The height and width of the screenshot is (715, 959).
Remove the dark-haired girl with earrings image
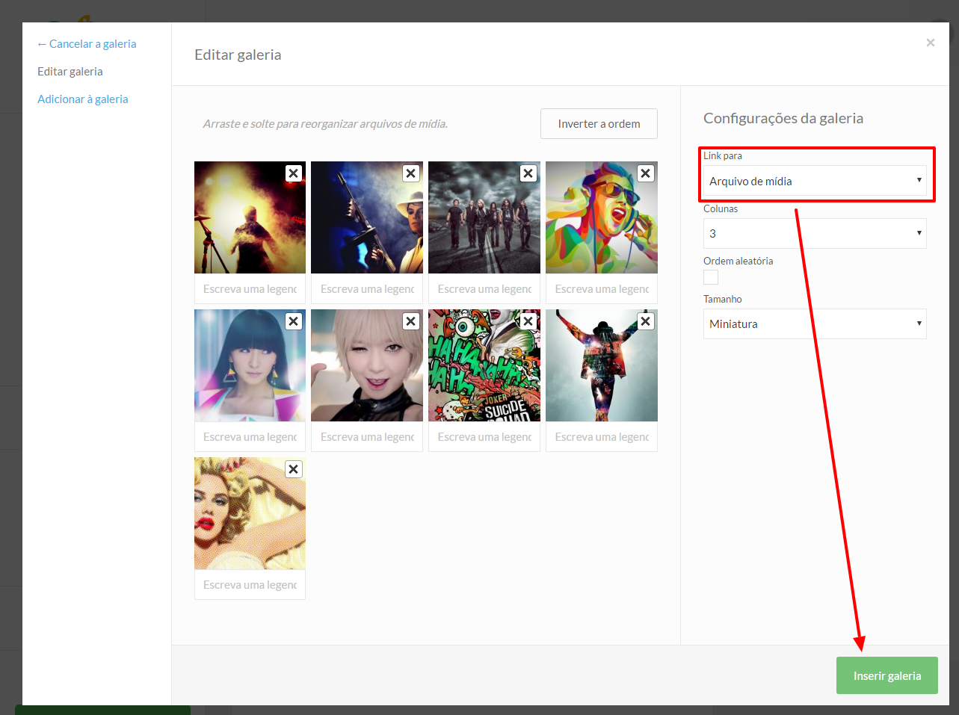[x=294, y=321]
